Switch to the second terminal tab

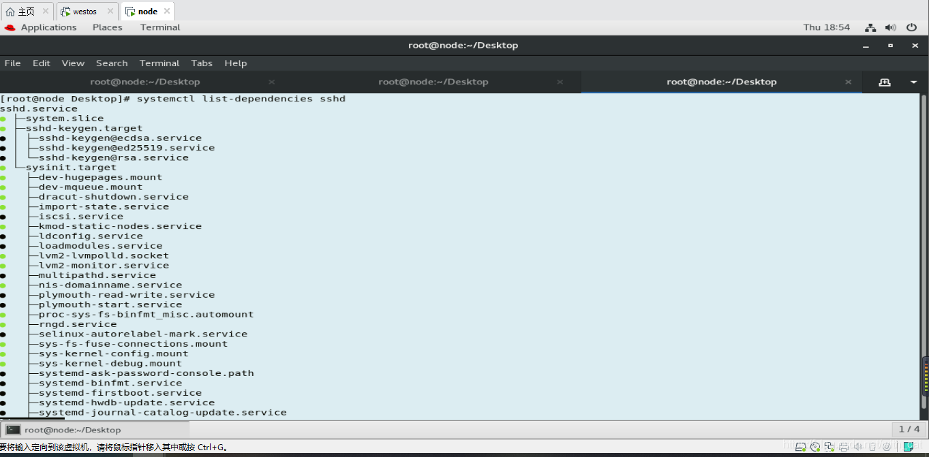tap(433, 82)
